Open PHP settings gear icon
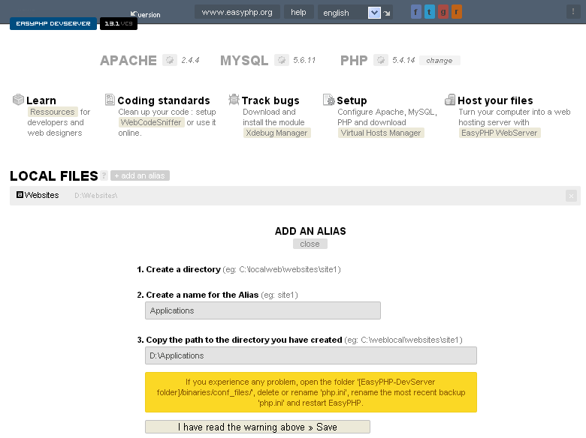 (380, 60)
